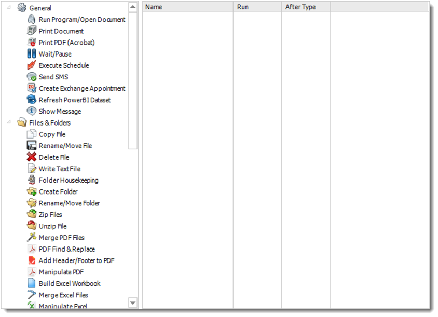Click the Refresh PowerBI Dataset icon
This screenshot has height=317, width=438.
[x=32, y=100]
